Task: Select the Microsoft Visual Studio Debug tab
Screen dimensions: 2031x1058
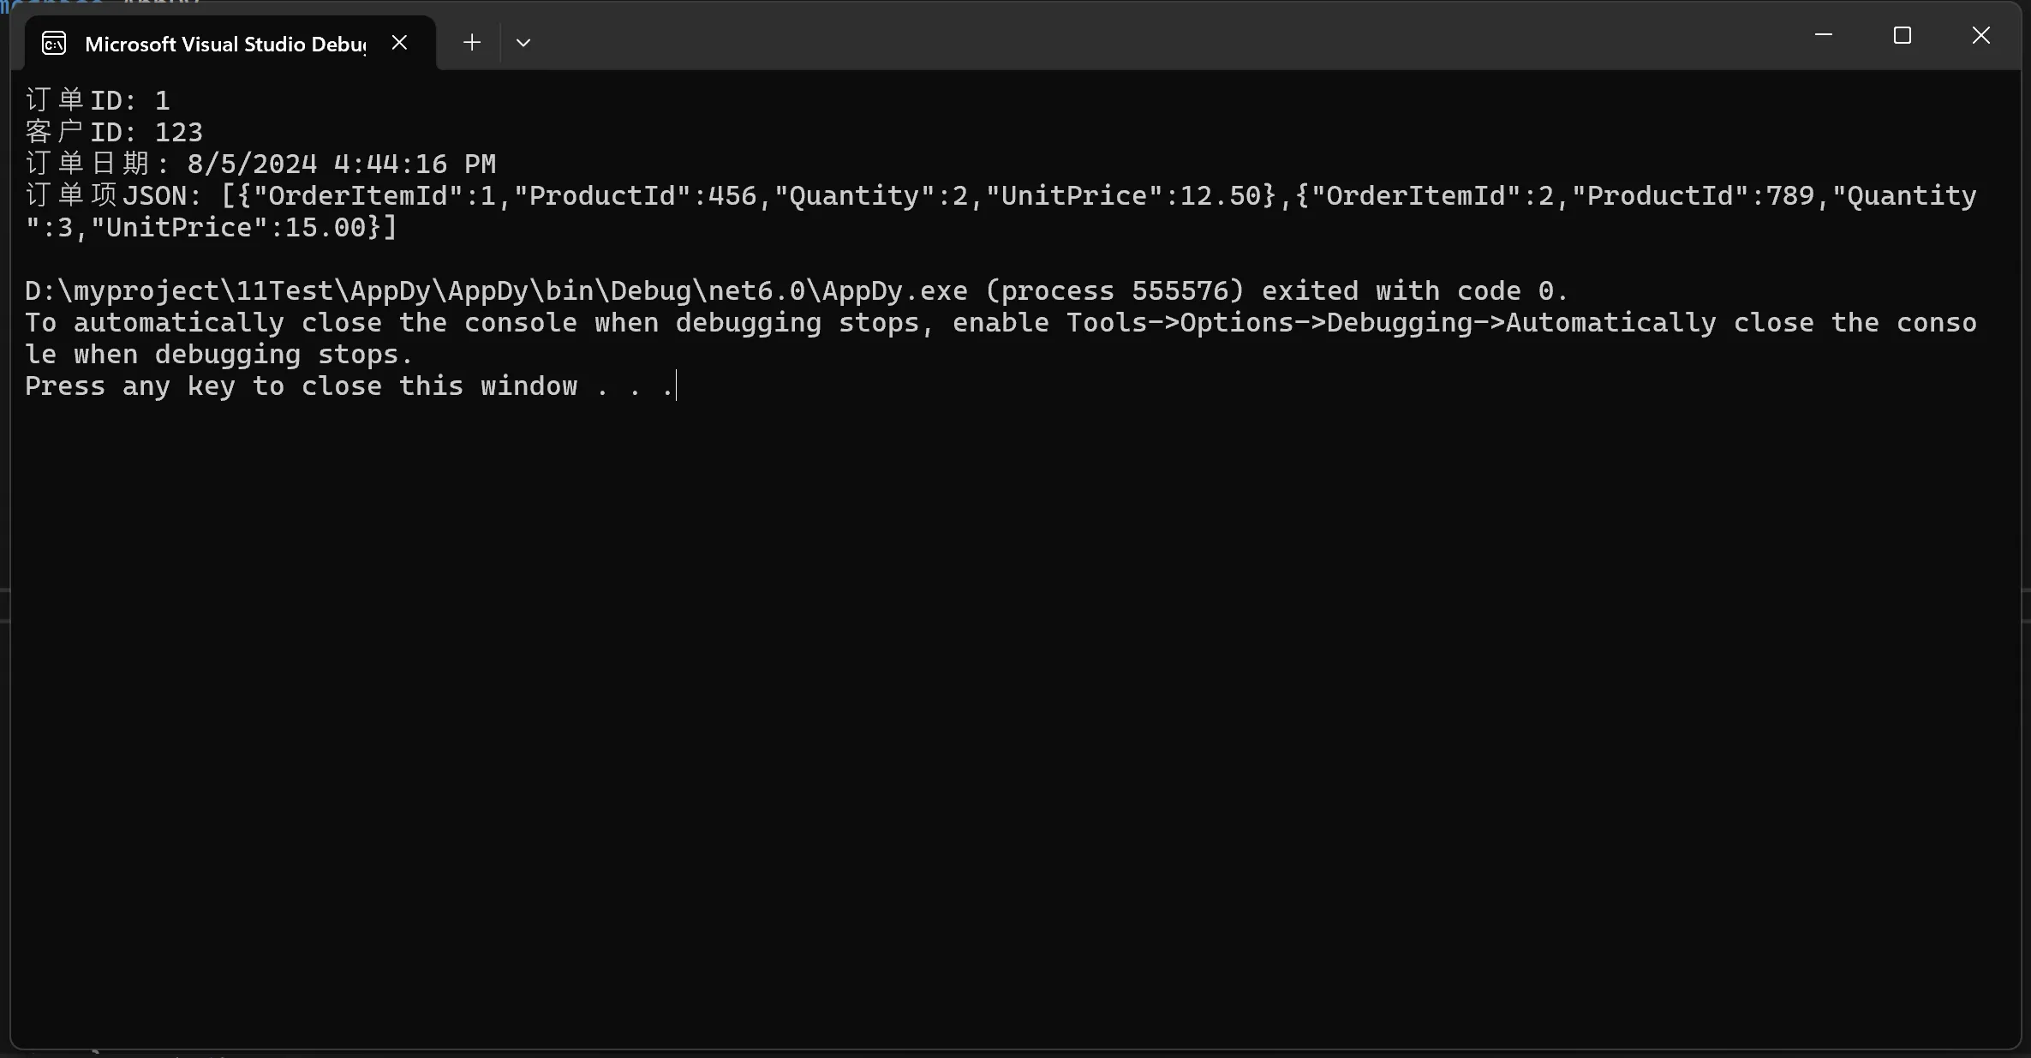Action: click(x=224, y=44)
